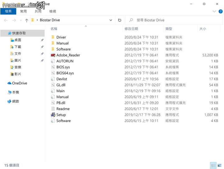Unpin 圖片 using its pin icon
The height and width of the screenshot is (169, 224).
tap(42, 60)
